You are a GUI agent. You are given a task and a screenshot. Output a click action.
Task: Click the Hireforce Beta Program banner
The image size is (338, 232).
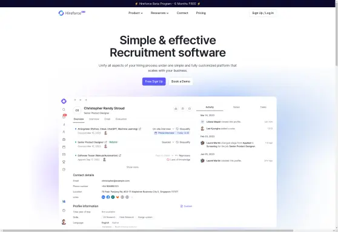pos(168,4)
